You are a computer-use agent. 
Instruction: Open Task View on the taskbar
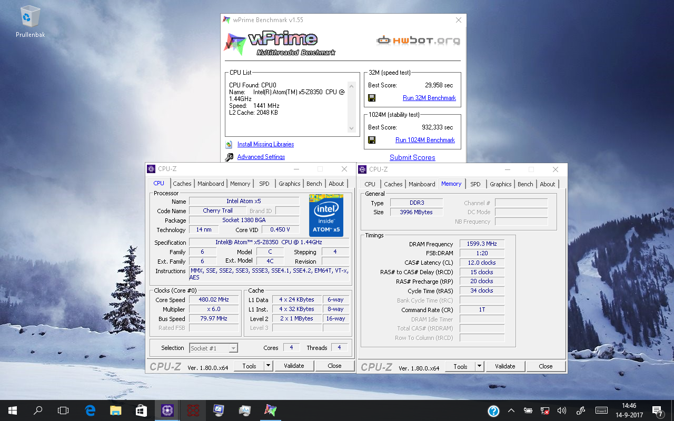(x=63, y=410)
